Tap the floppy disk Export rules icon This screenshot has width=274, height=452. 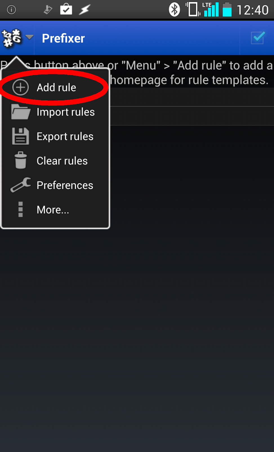click(21, 136)
